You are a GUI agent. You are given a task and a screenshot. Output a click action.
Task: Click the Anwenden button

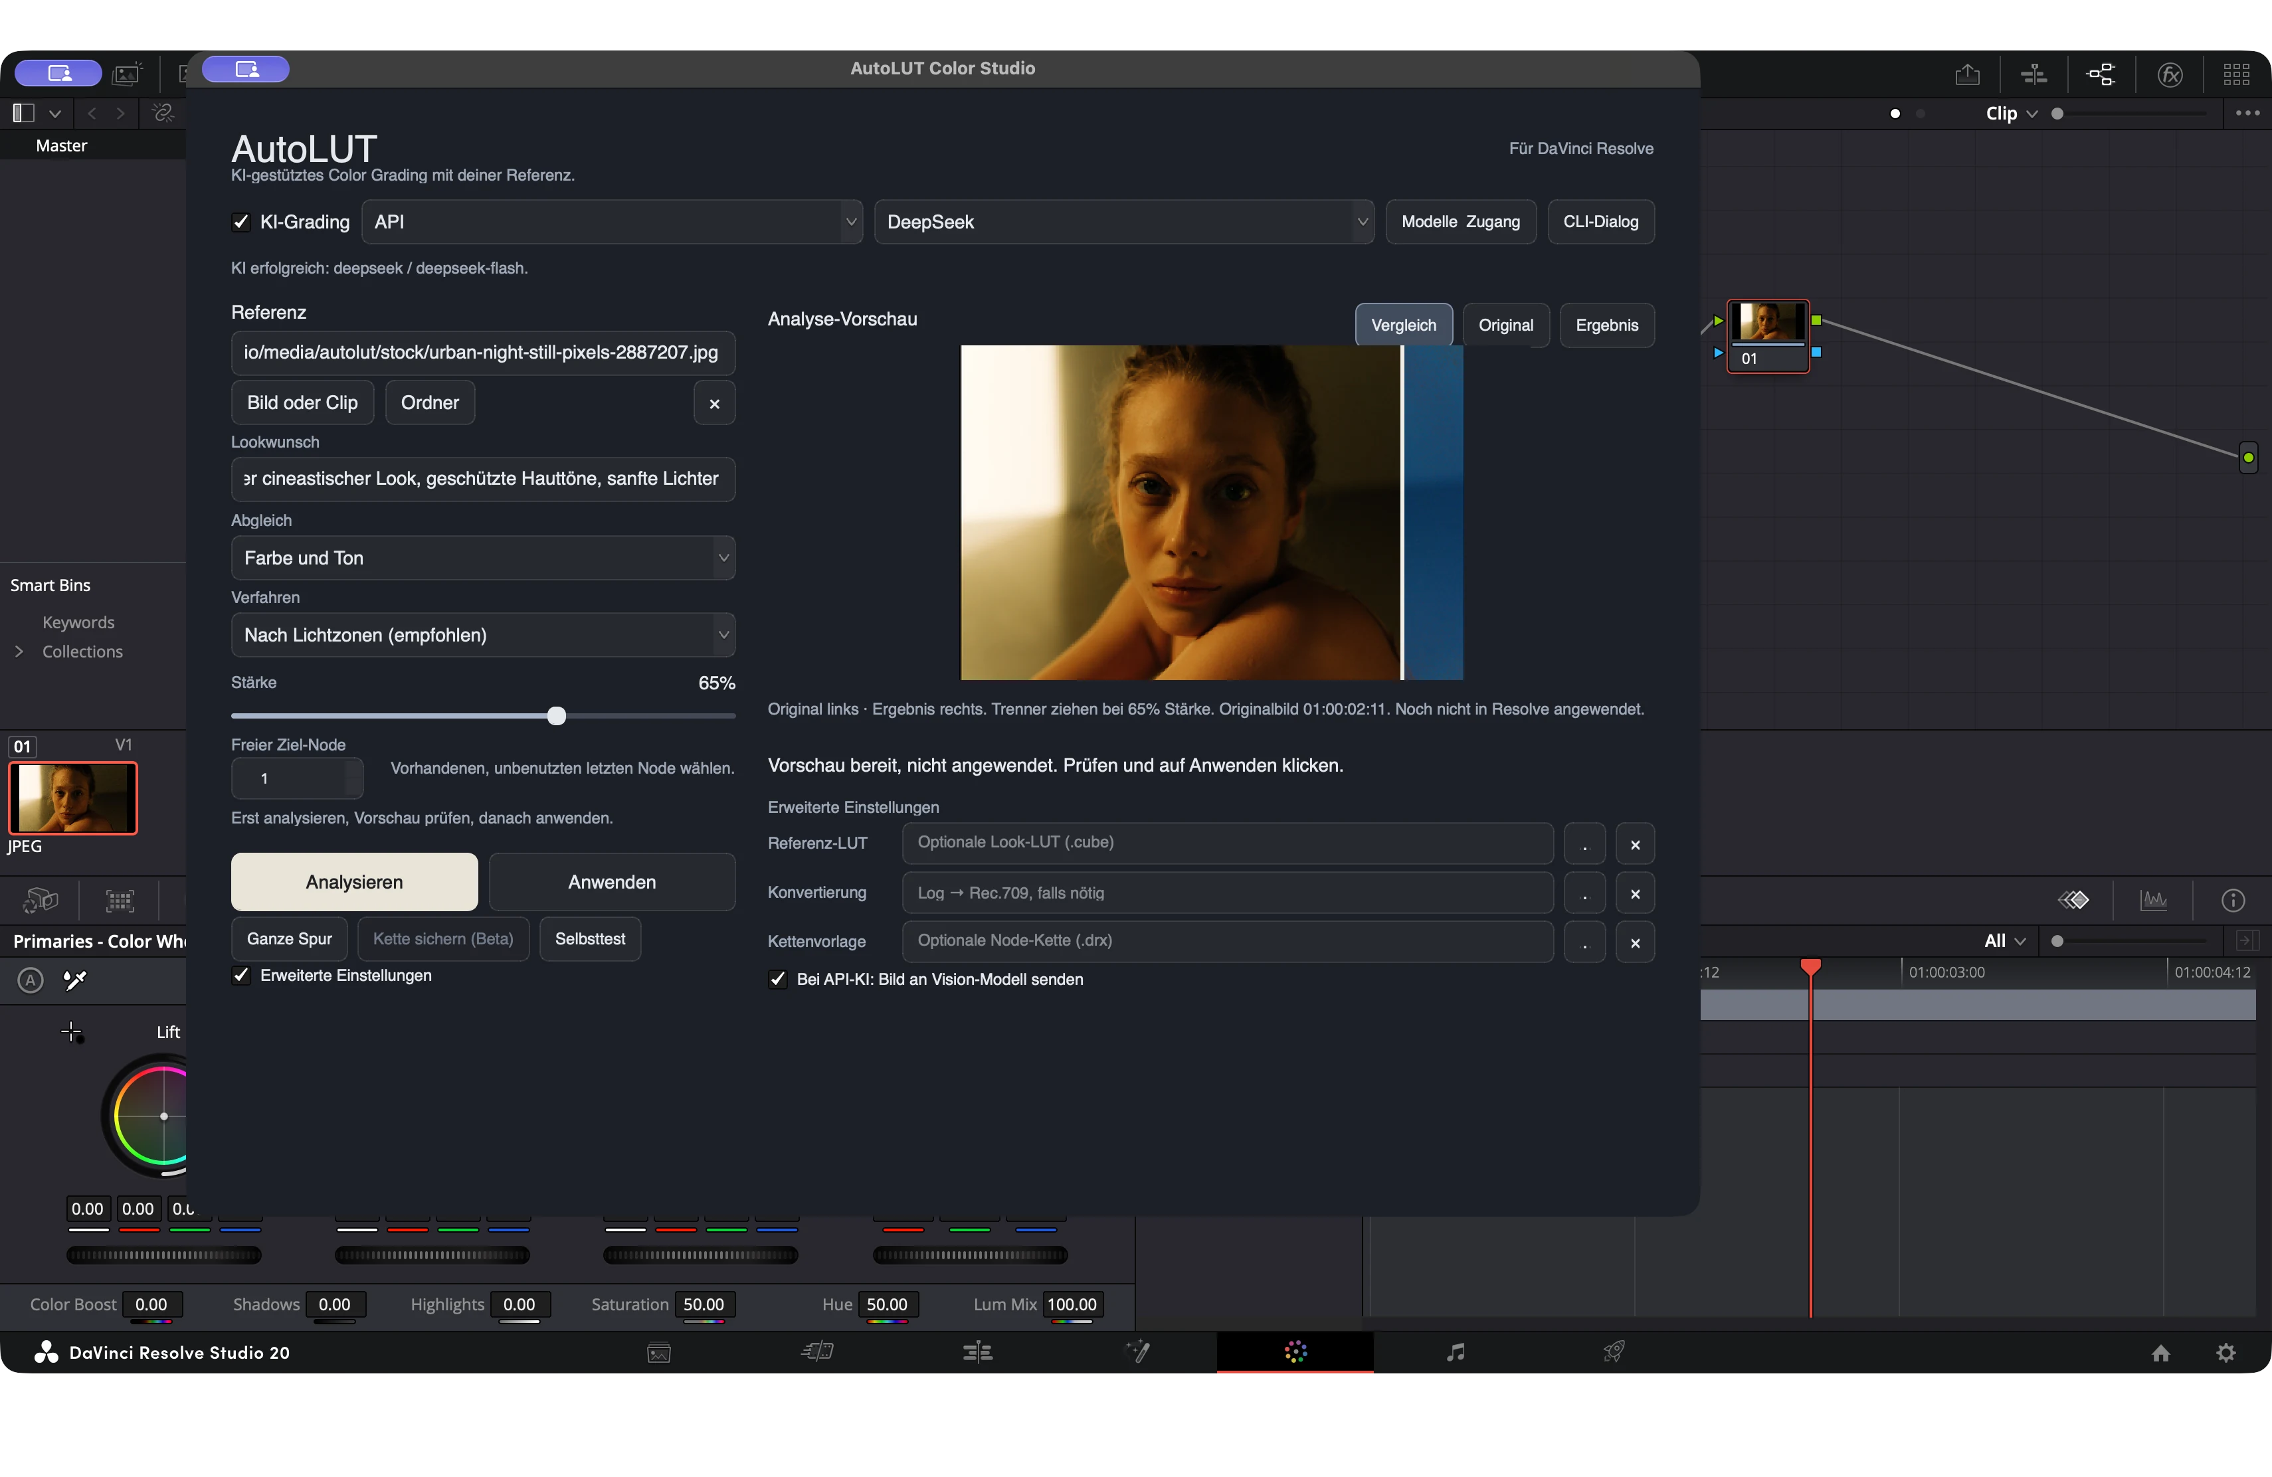pos(612,883)
